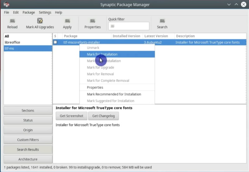This screenshot has width=249, height=172.
Task: Open Custom Filters view
Action: (x=28, y=140)
